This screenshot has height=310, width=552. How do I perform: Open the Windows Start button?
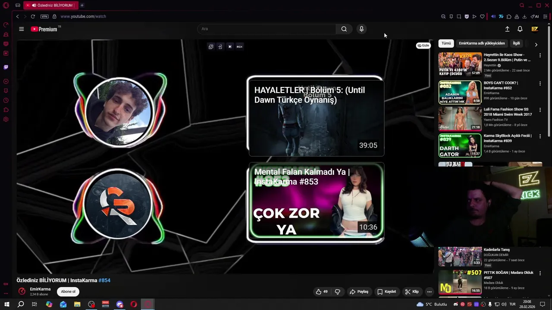(x=7, y=304)
